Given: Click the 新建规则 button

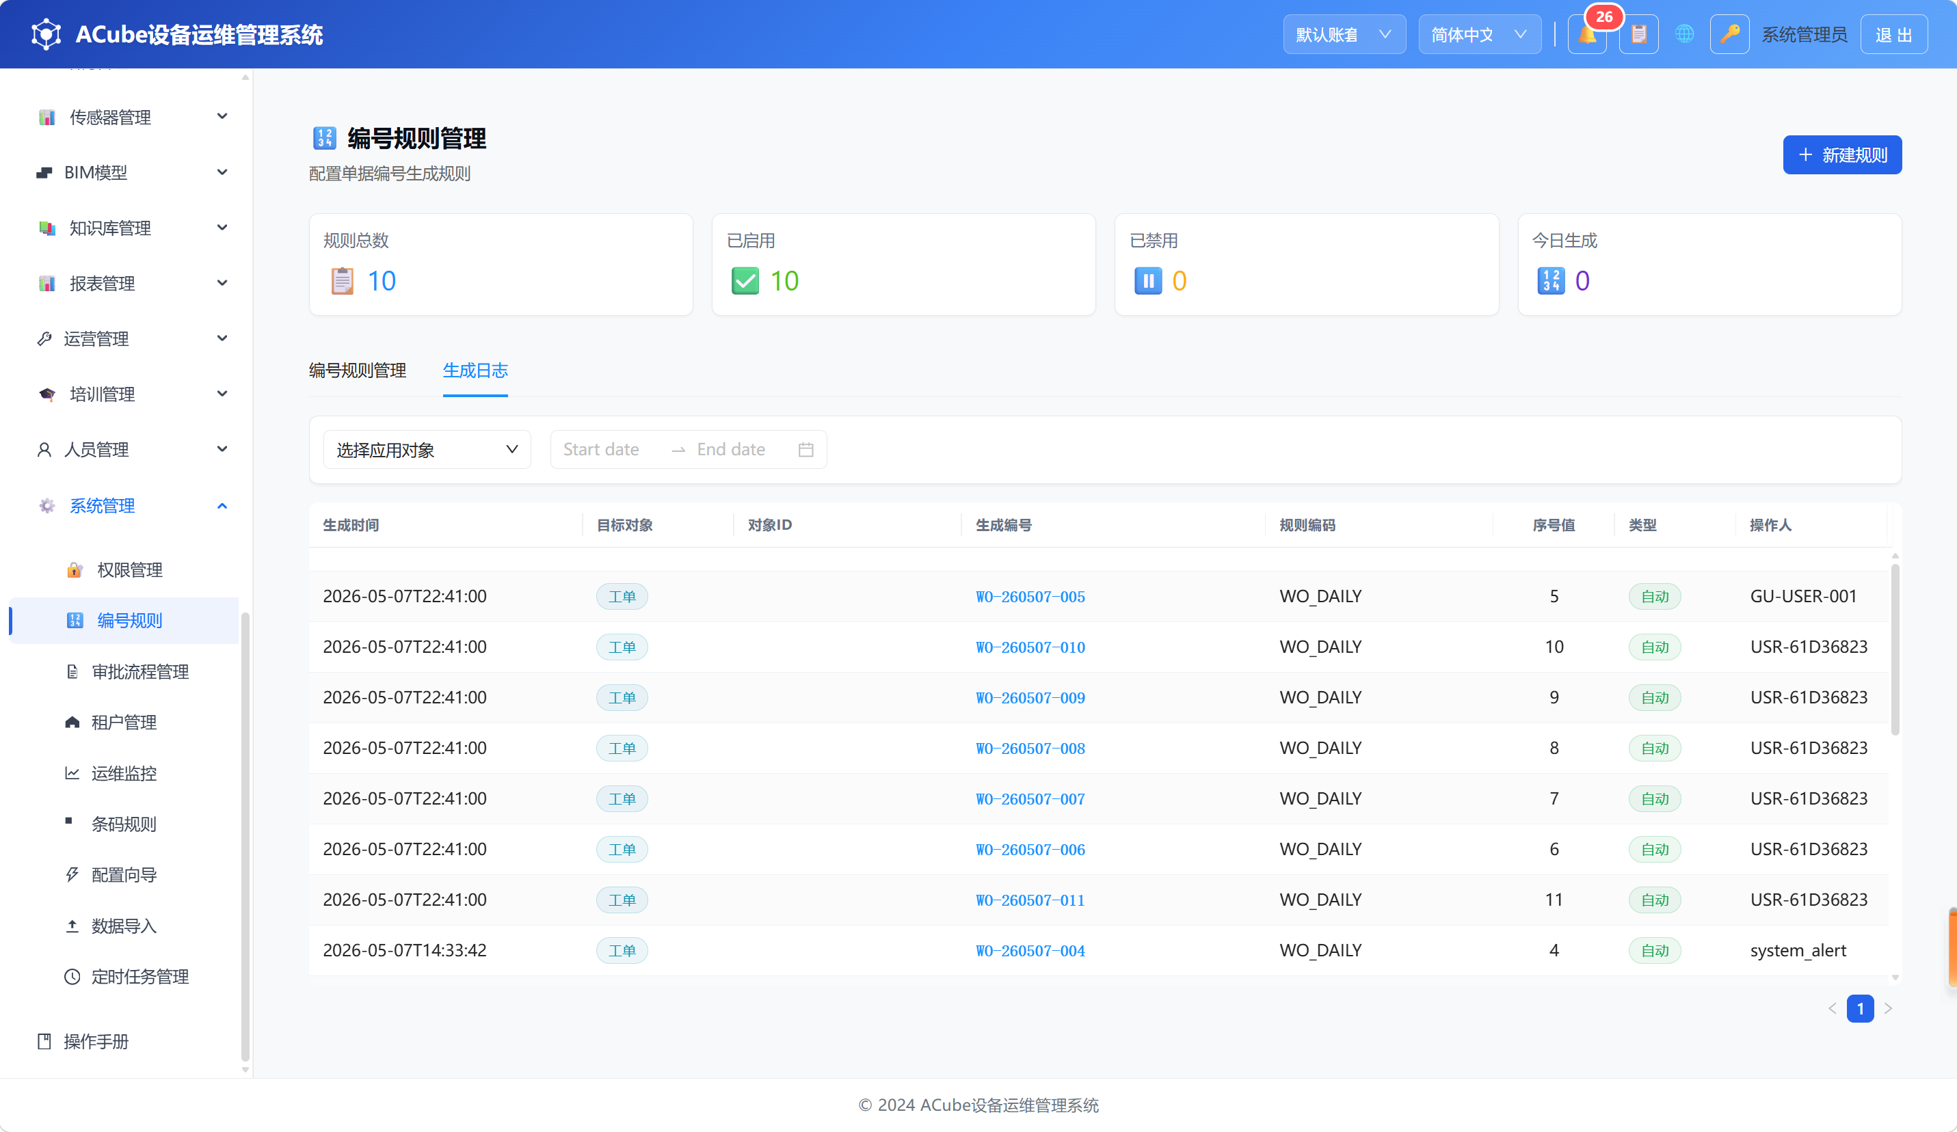Looking at the screenshot, I should pyautogui.click(x=1841, y=154).
